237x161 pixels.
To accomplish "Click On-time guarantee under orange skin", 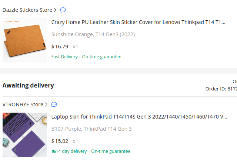I will click(101, 56).
